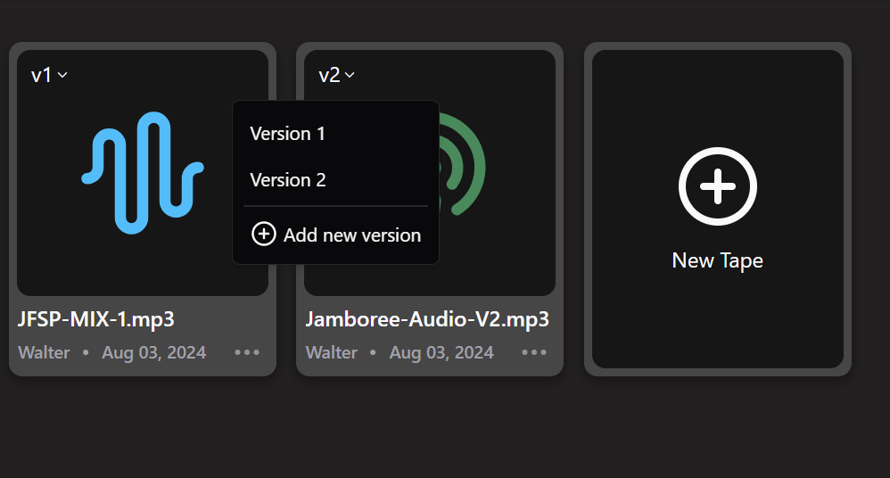Screen dimensions: 890x478
Task: Click the Aug 03, 2024 date on JFSP-MIX-1
Action: [153, 352]
